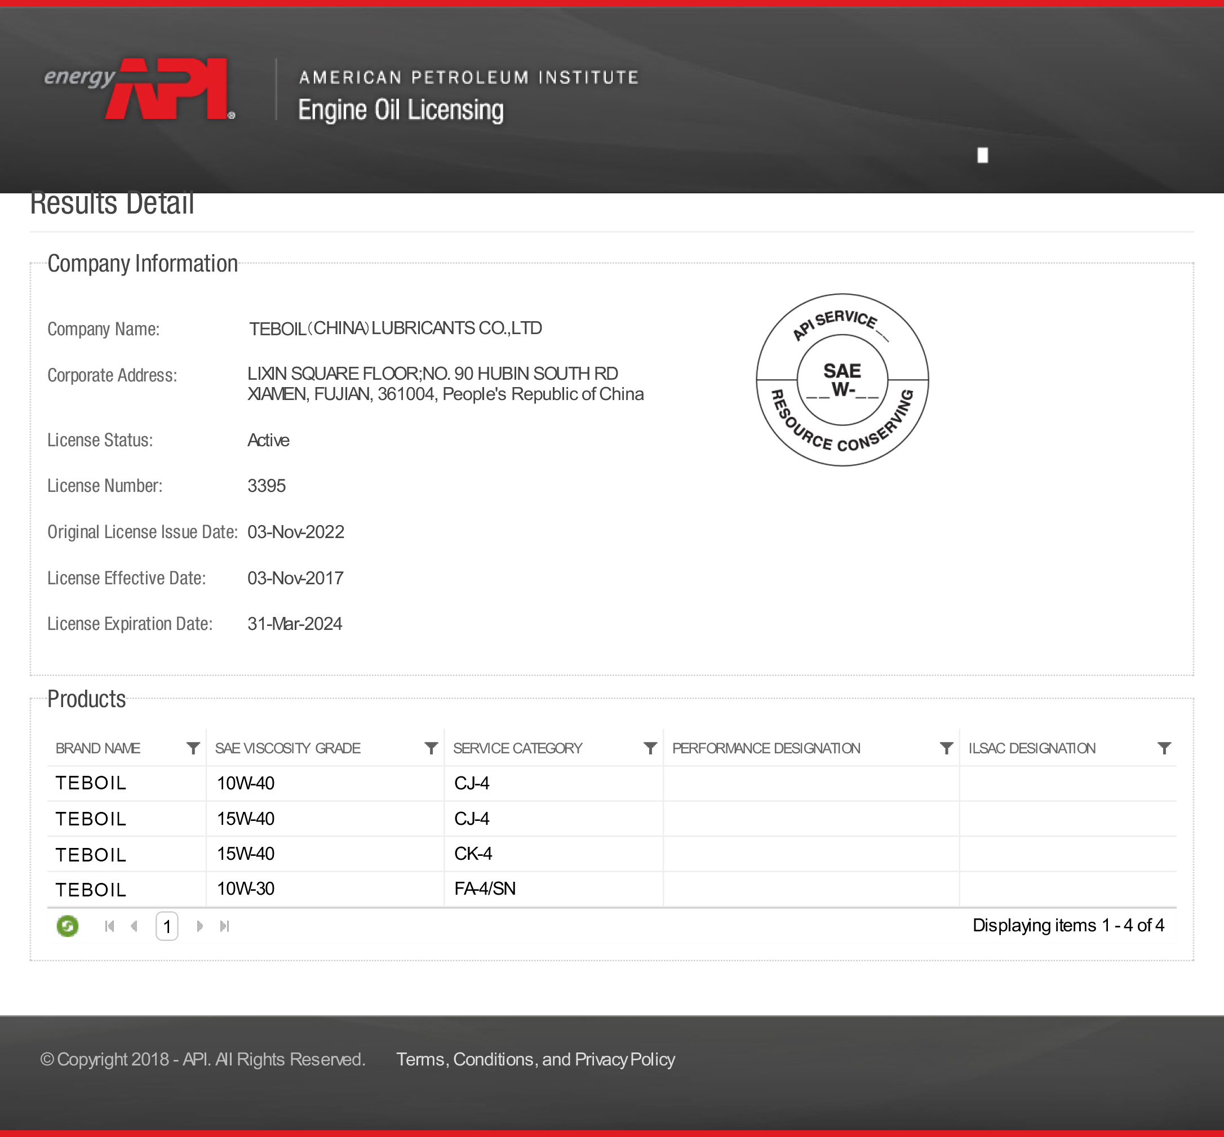Click the license number 3395
This screenshot has width=1224, height=1137.
click(x=267, y=486)
